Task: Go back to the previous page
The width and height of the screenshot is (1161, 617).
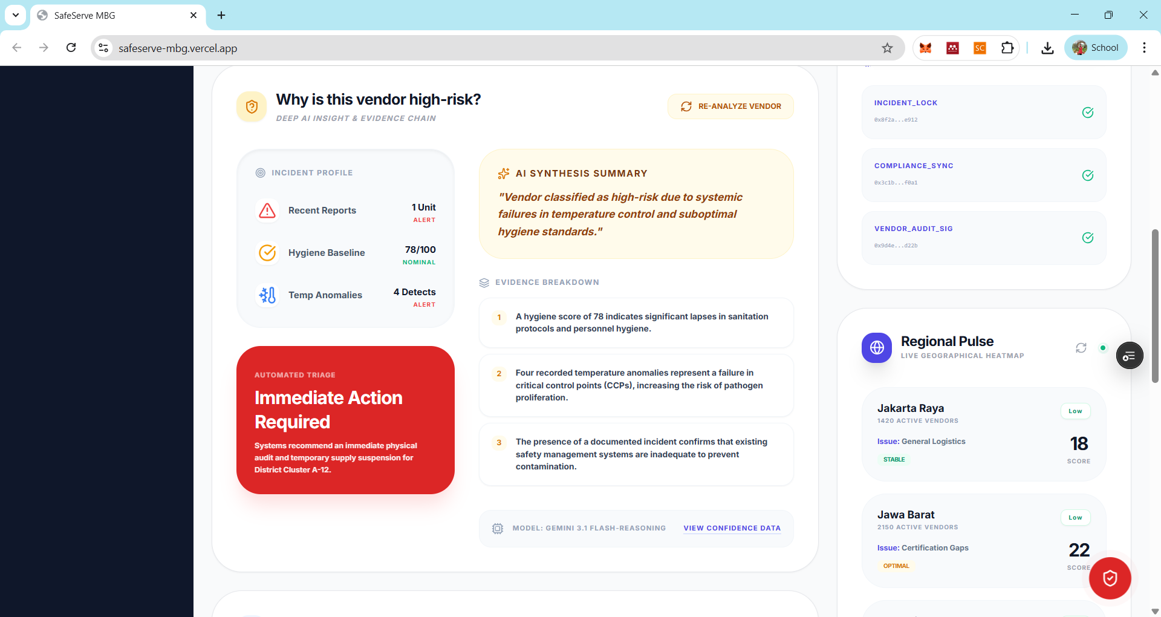Action: pos(17,48)
